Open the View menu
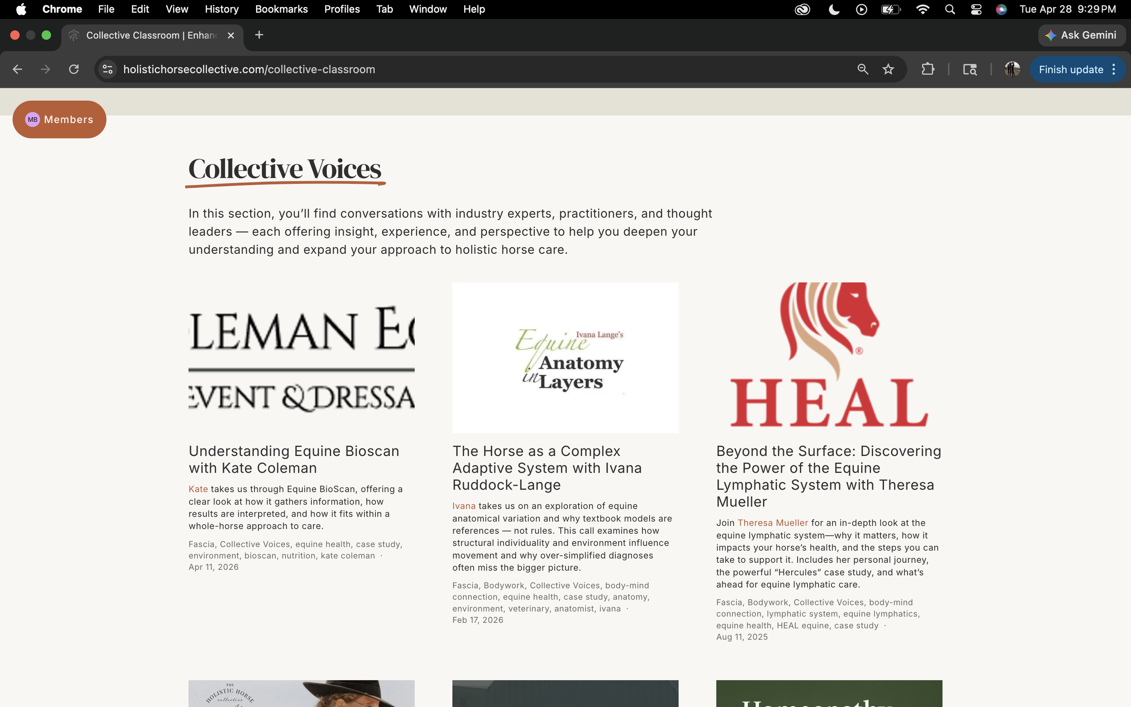1131x707 pixels. pos(177,9)
